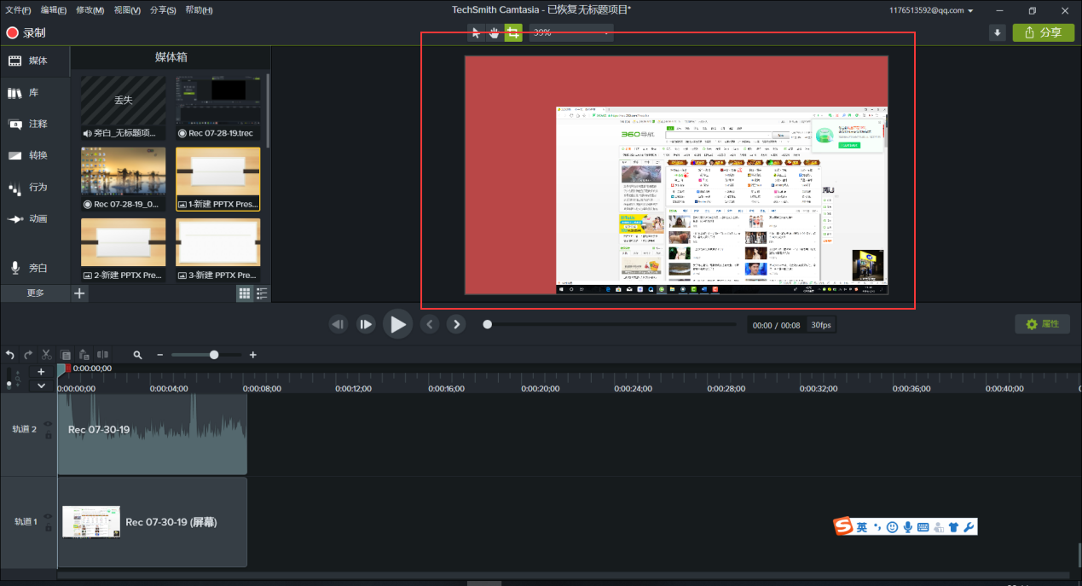The image size is (1082, 586).
Task: Click the download icon beside Share
Action: pyautogui.click(x=997, y=32)
